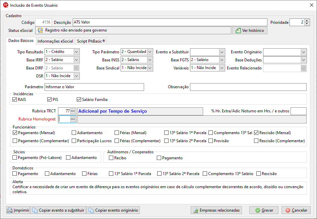Viewport: 317px width, 219px height.
Task: Click Copiar evento a substituir
Action: pos(58,210)
